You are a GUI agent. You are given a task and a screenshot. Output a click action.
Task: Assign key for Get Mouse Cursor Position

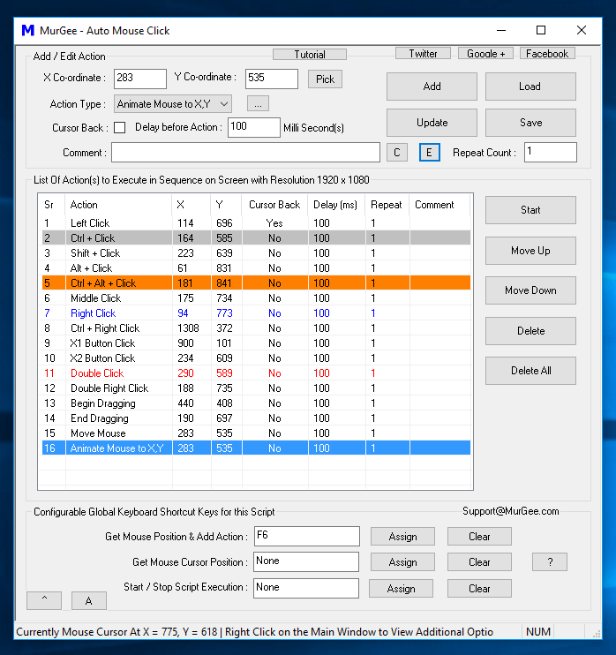tap(402, 562)
